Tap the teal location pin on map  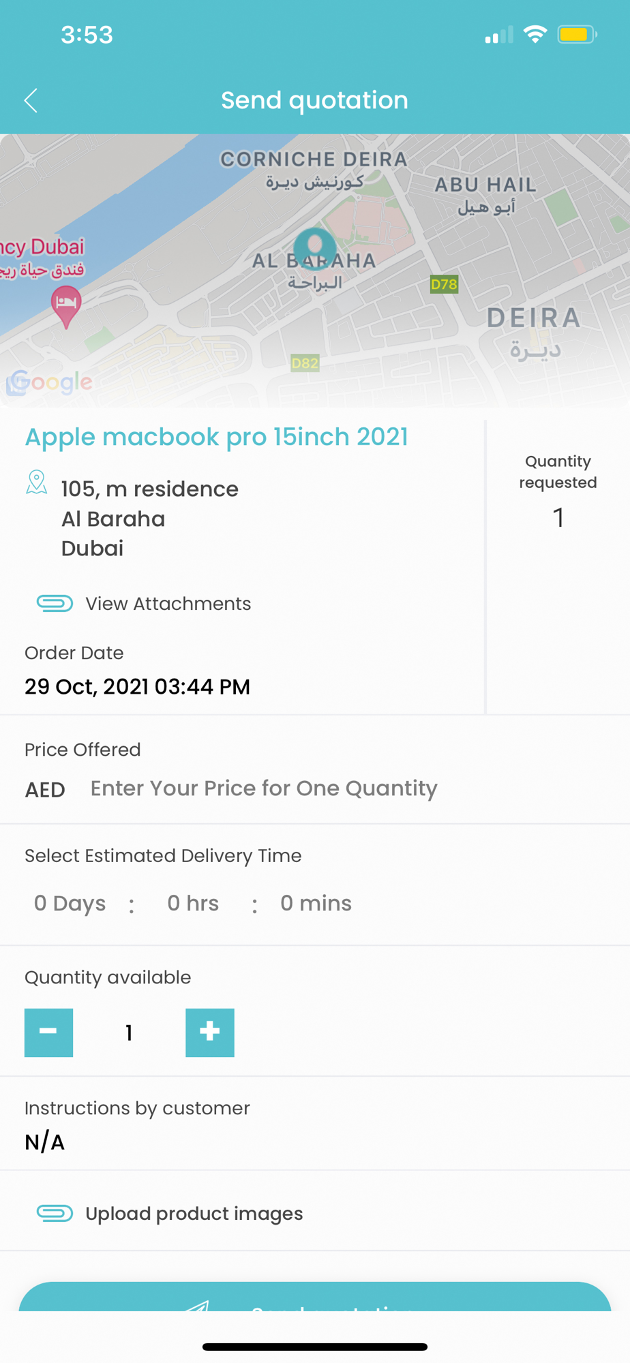314,248
